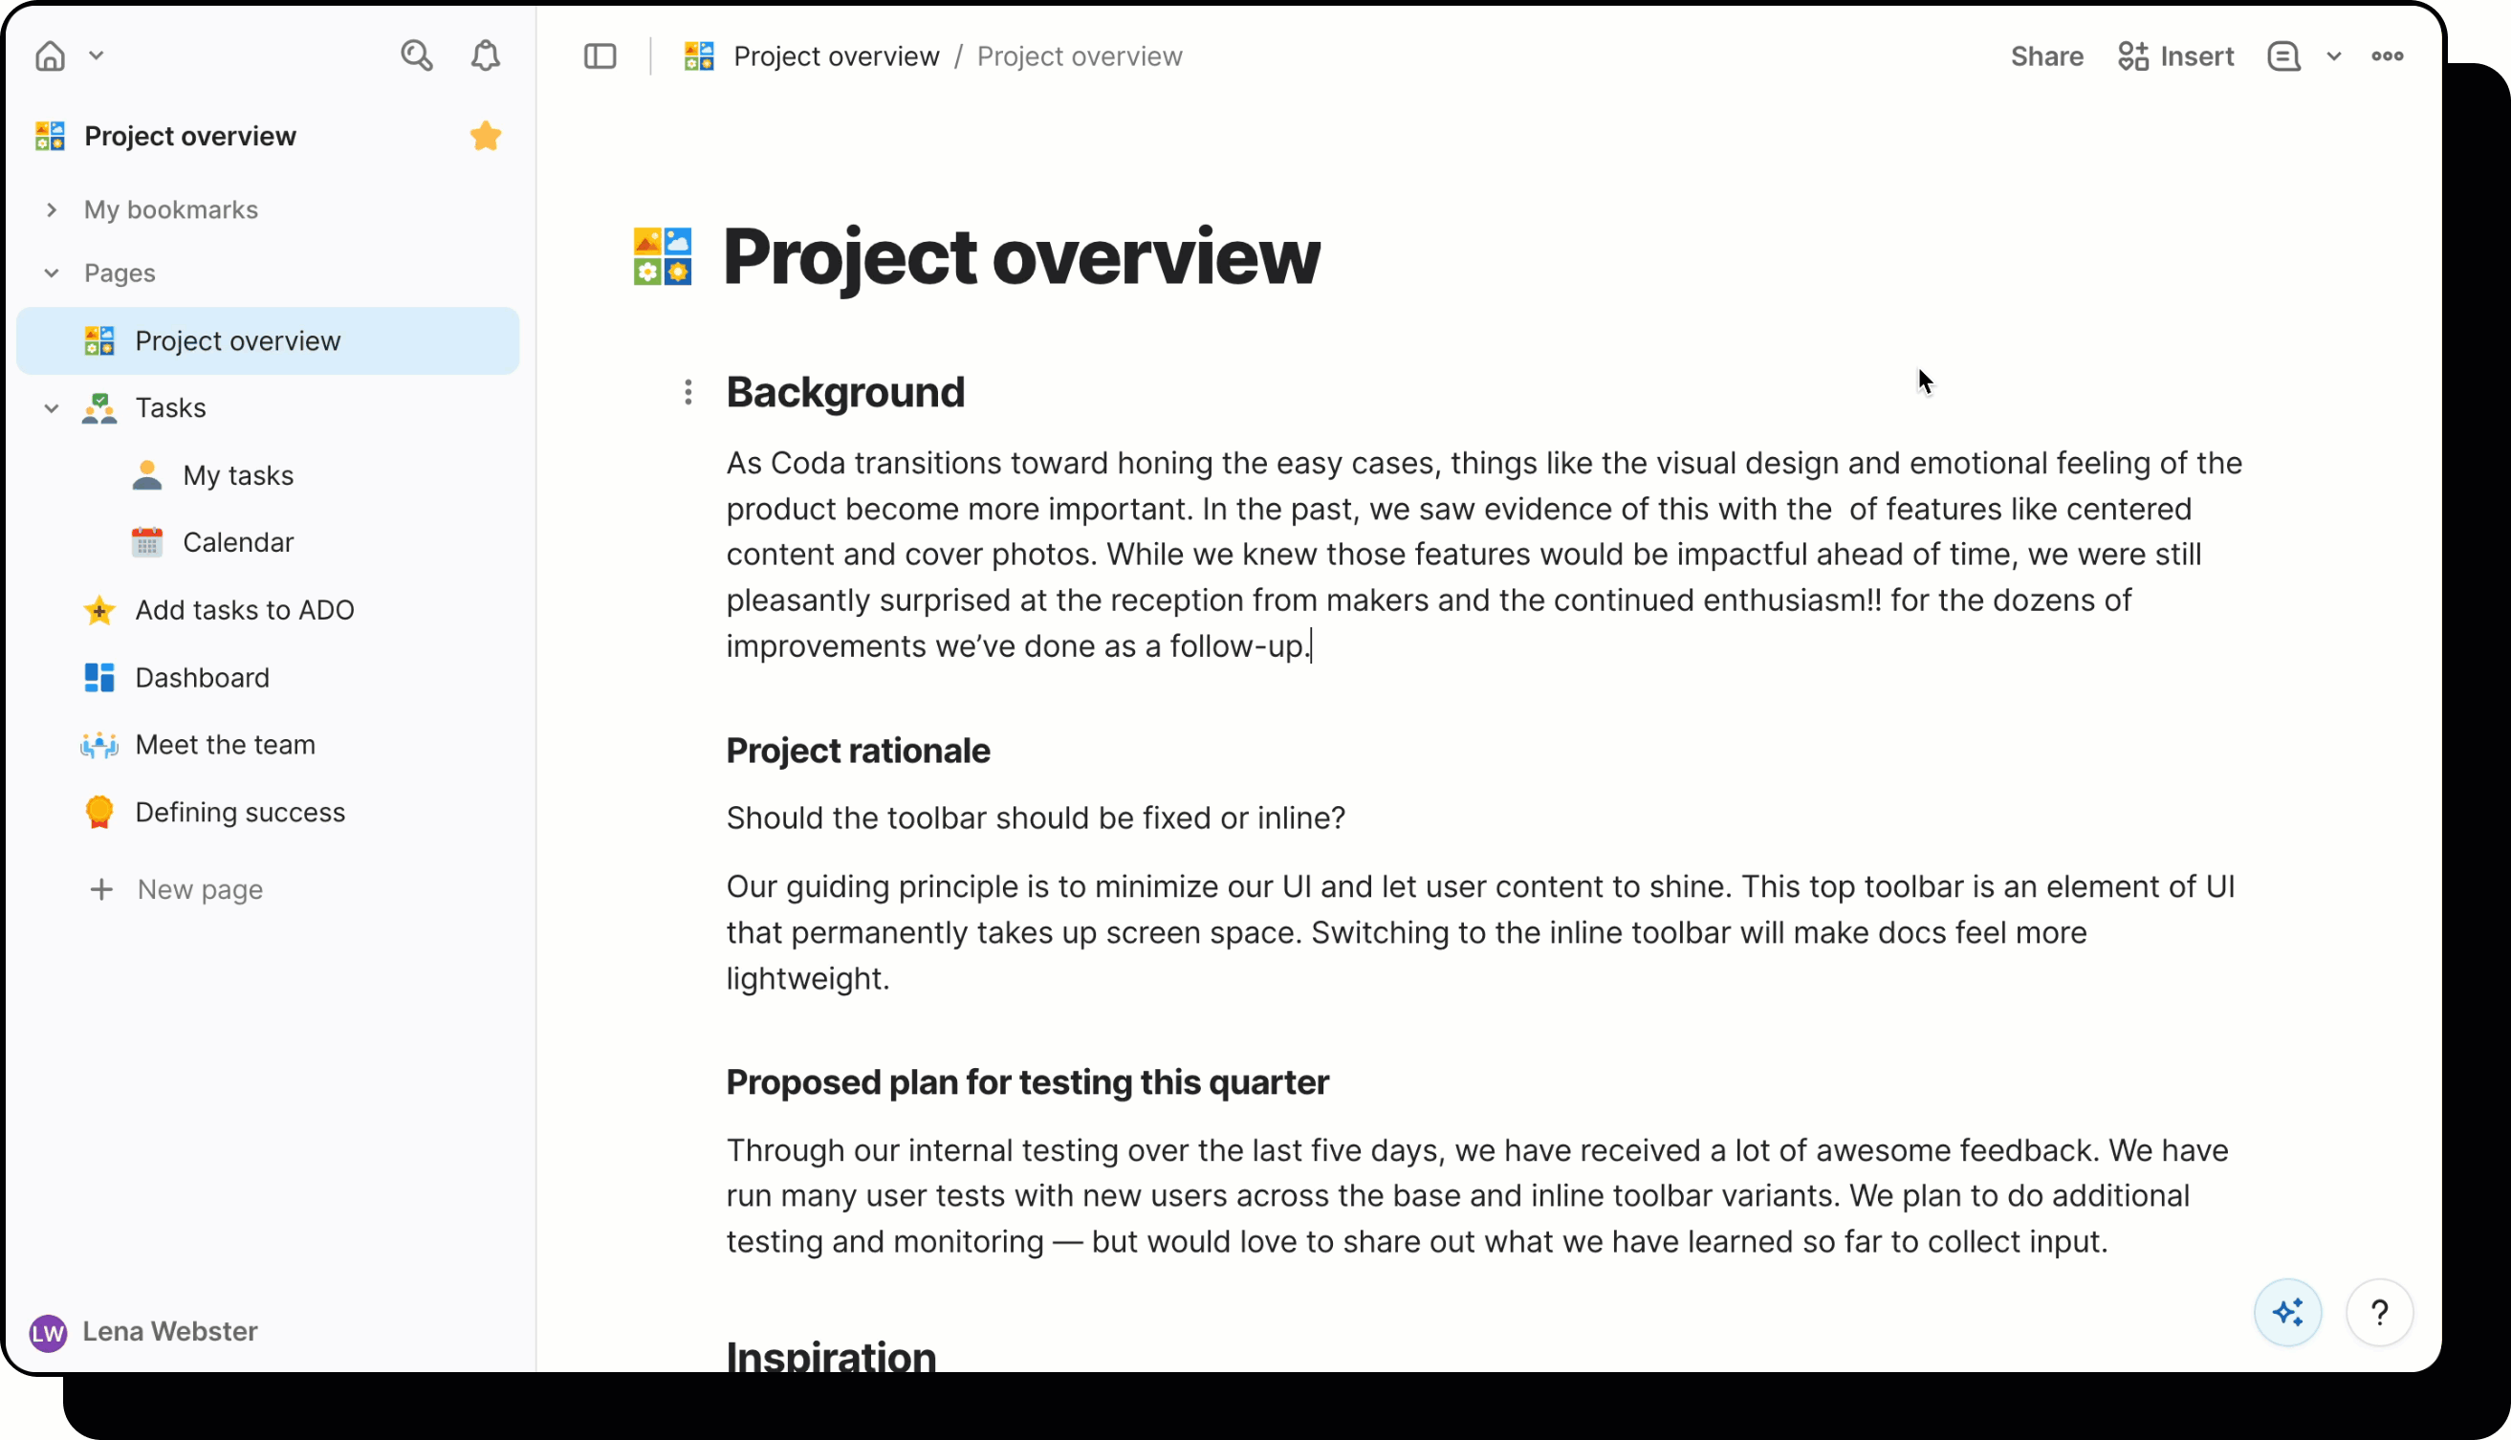Image resolution: width=2511 pixels, height=1440 pixels.
Task: Go to the Meet the team page
Action: [226, 745]
